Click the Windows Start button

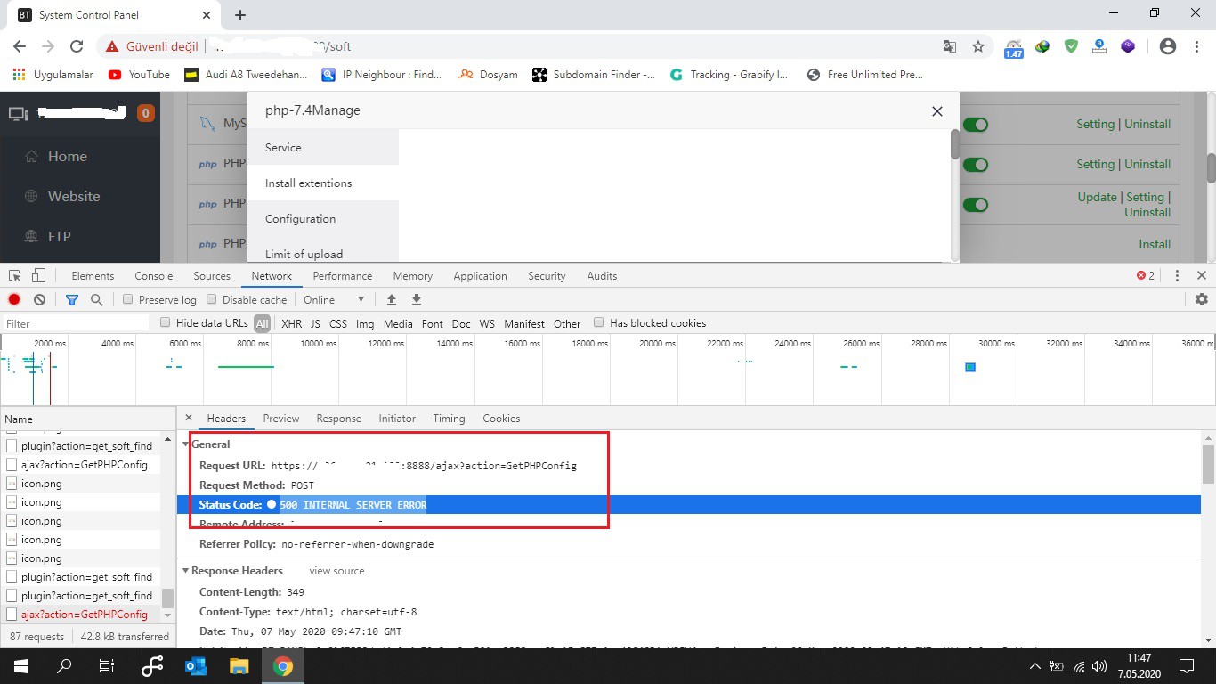coord(20,665)
